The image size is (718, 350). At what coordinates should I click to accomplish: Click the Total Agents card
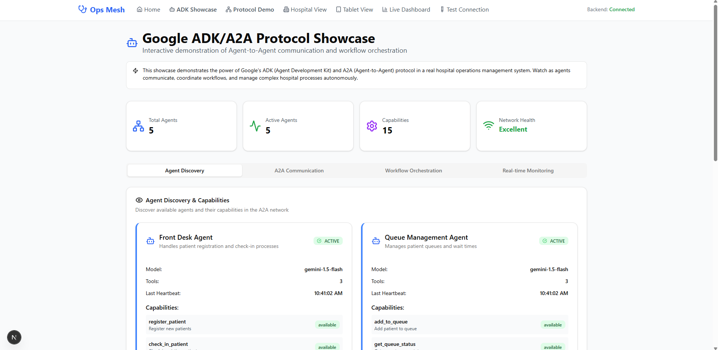181,126
